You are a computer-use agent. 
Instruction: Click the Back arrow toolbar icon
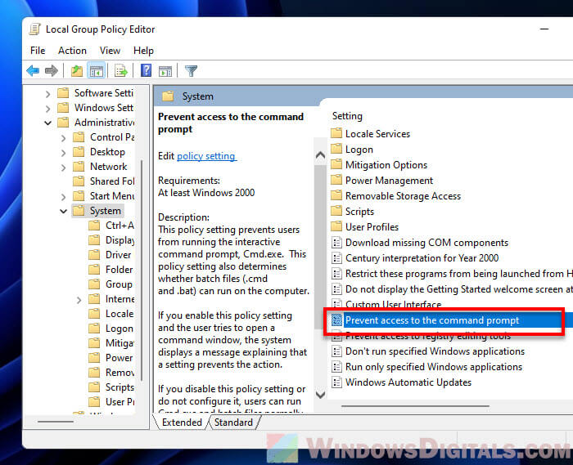(33, 71)
